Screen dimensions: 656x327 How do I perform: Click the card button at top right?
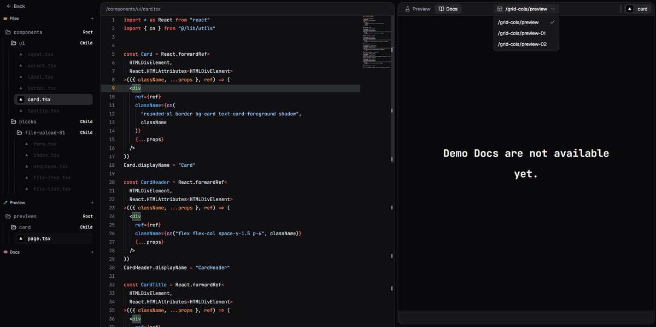click(637, 9)
